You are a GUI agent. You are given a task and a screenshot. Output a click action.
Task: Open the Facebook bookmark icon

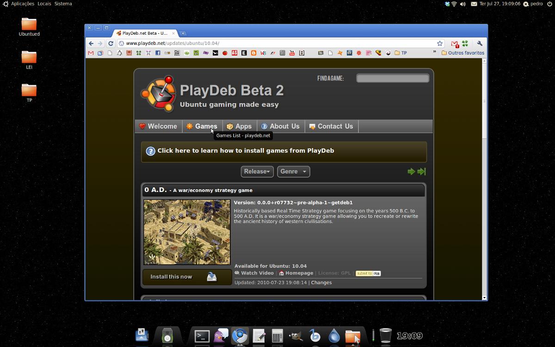[158, 53]
